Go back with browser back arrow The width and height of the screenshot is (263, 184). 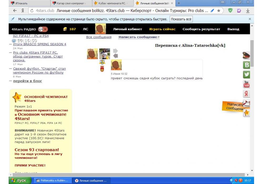point(15,11)
